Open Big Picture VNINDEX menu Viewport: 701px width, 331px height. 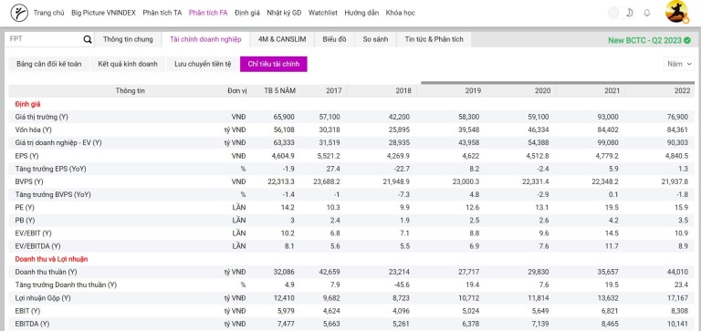pyautogui.click(x=103, y=13)
